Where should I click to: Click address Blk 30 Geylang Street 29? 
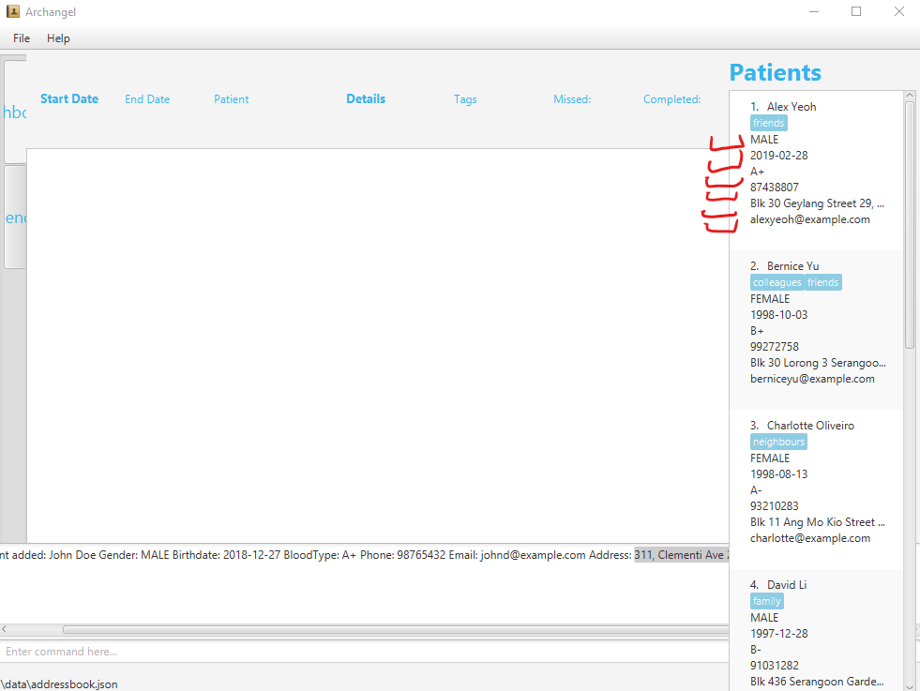click(x=818, y=203)
